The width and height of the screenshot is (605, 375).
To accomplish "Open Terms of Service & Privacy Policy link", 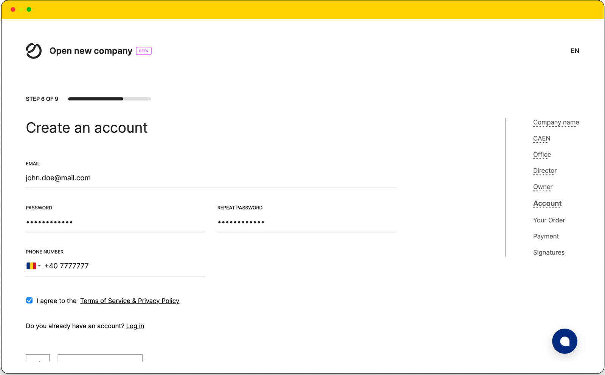I will (x=130, y=301).
